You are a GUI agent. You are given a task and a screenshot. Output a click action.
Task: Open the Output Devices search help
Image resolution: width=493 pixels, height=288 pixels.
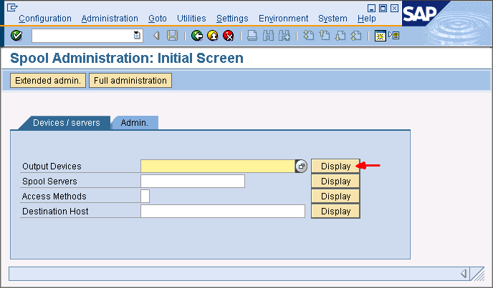pos(302,167)
